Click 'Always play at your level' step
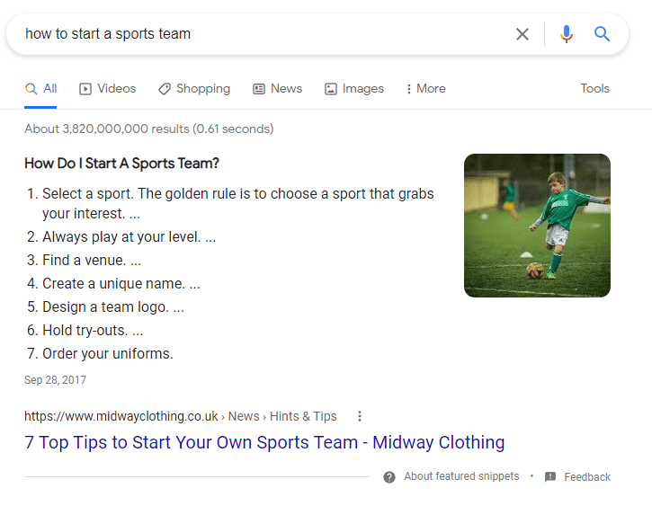Screen dimensions: 652x506 click(x=129, y=236)
